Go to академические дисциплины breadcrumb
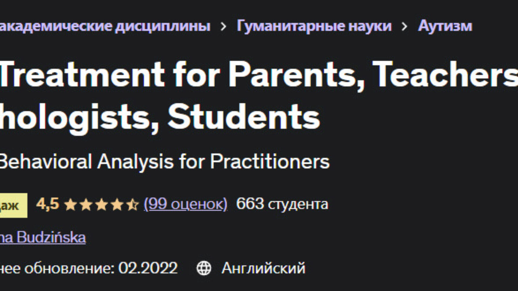 105,26
